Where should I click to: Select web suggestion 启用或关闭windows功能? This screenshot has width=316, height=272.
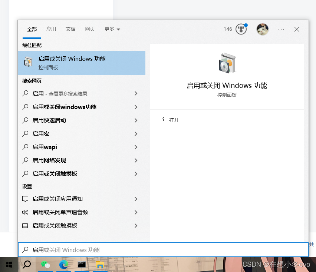click(x=82, y=107)
